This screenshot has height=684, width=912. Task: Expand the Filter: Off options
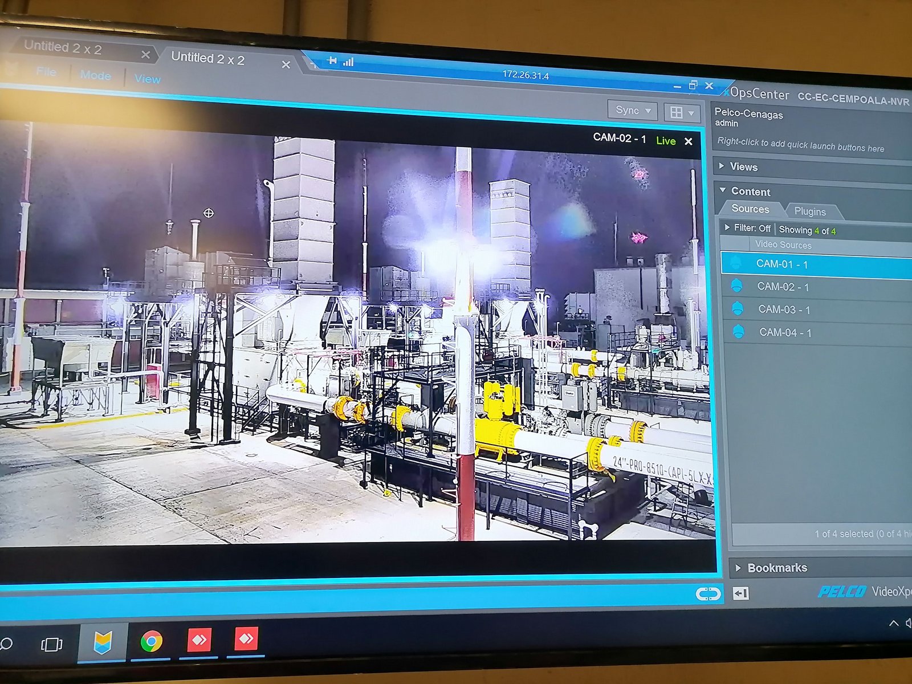pyautogui.click(x=751, y=228)
